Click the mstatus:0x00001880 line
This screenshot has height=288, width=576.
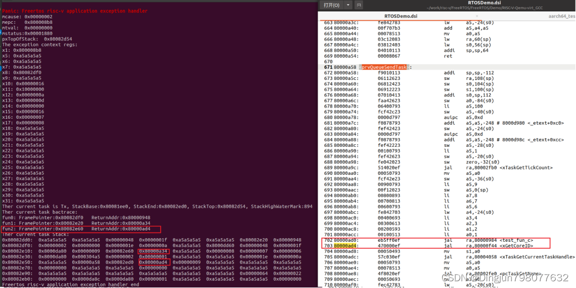coord(27,33)
